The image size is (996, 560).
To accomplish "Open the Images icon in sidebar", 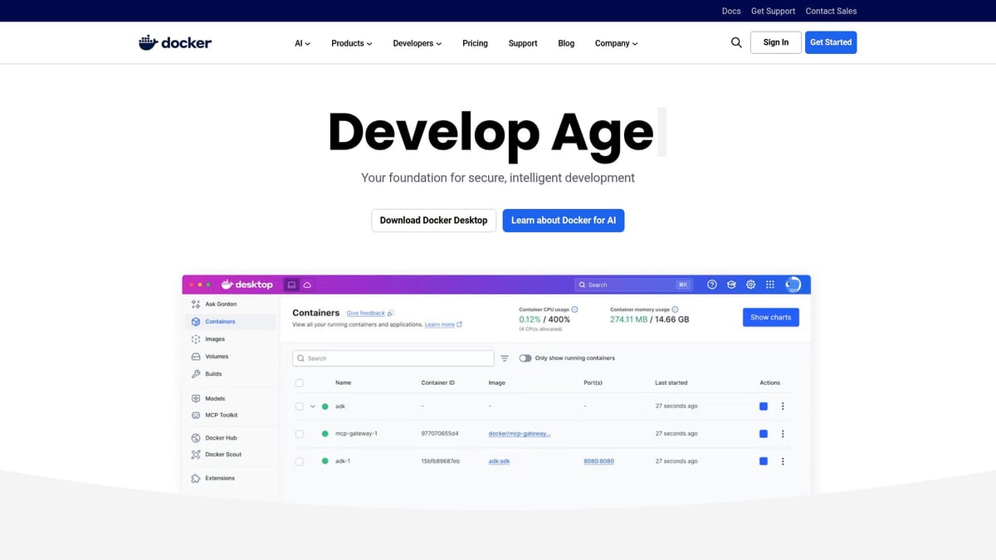I will point(196,339).
